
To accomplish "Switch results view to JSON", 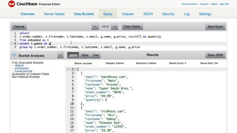I will tap(73, 55).
